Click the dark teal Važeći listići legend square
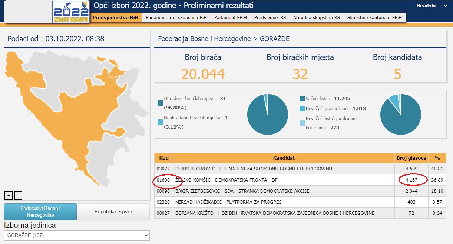Screen dimensions: 453x244 tap(302, 99)
